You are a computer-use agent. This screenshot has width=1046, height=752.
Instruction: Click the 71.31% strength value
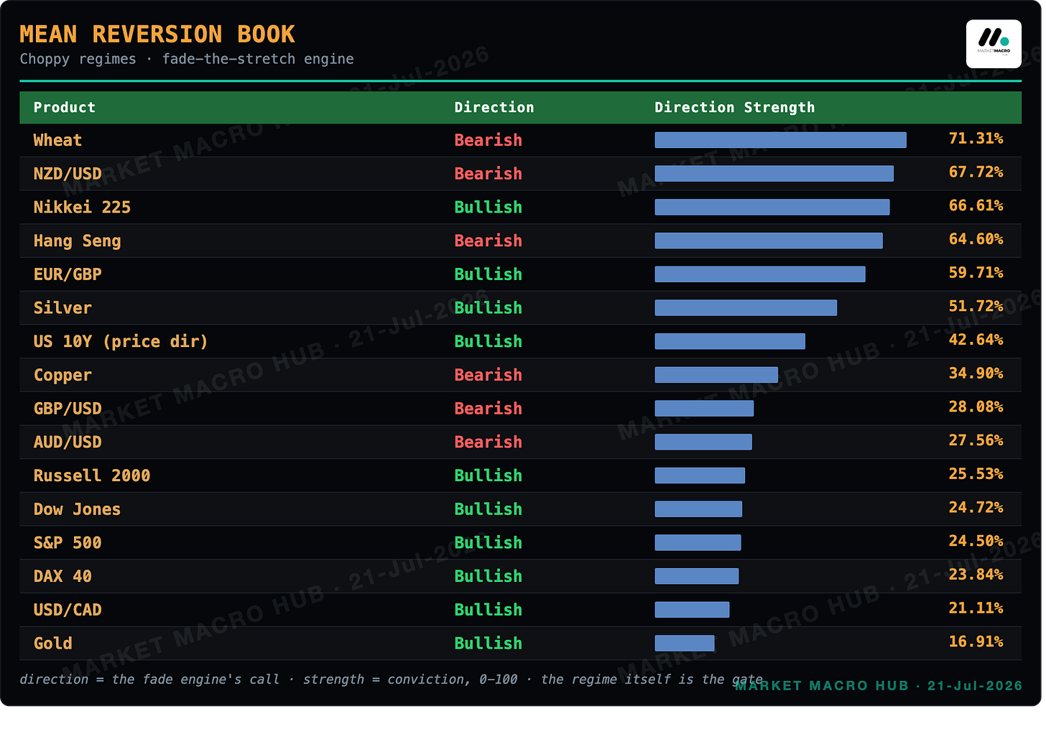tap(976, 139)
